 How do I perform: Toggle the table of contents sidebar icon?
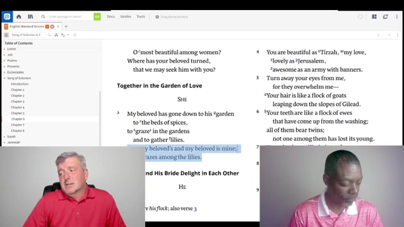click(6, 35)
